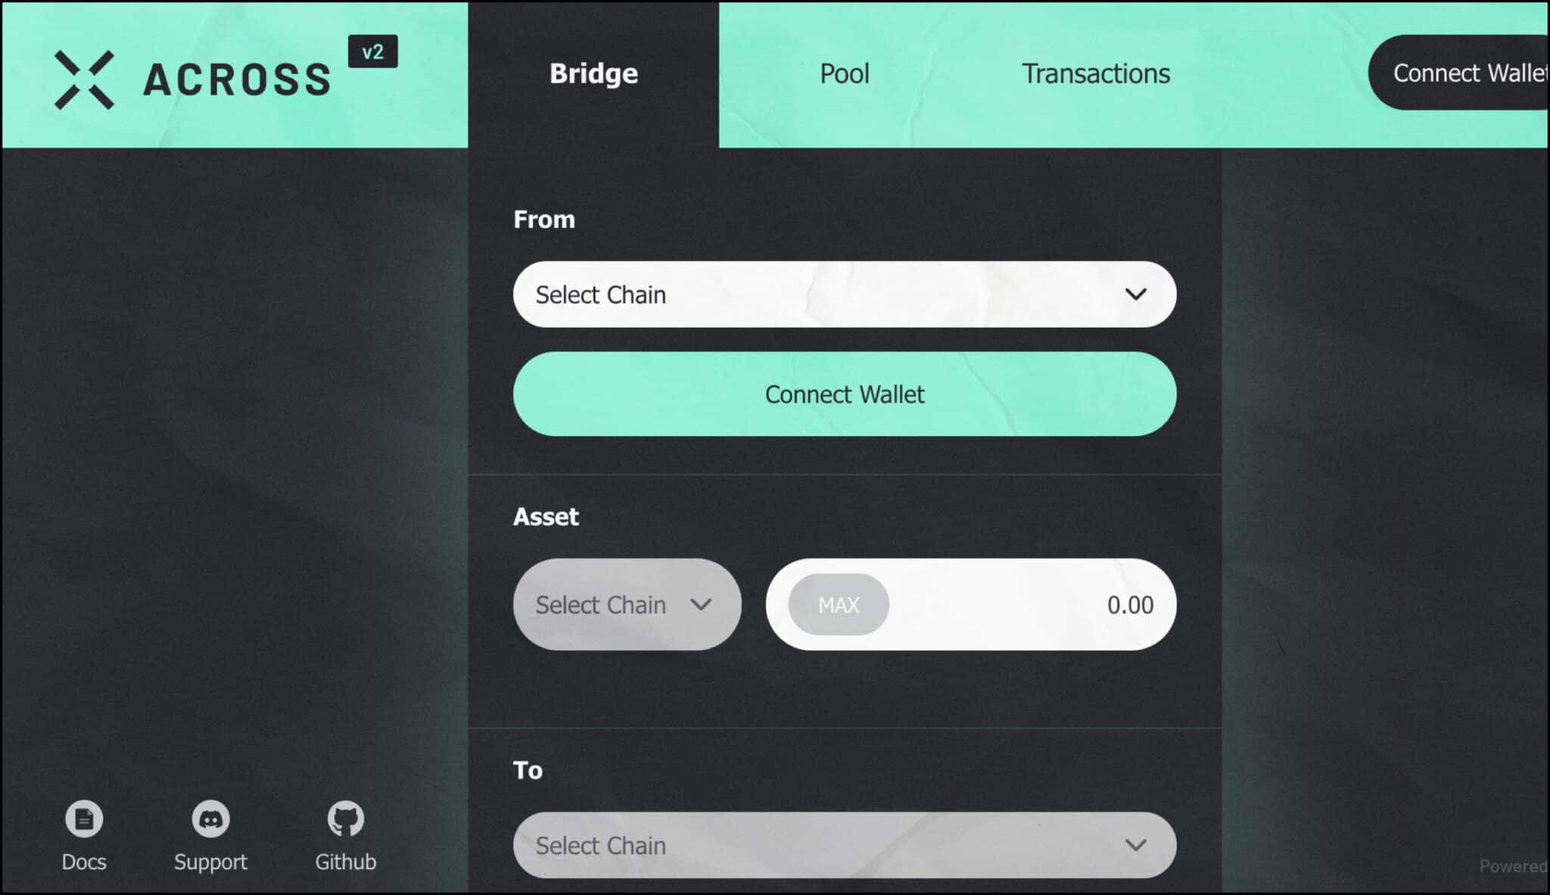The image size is (1550, 895).
Task: Expand the Asset Select Chain dropdown
Action: point(625,604)
